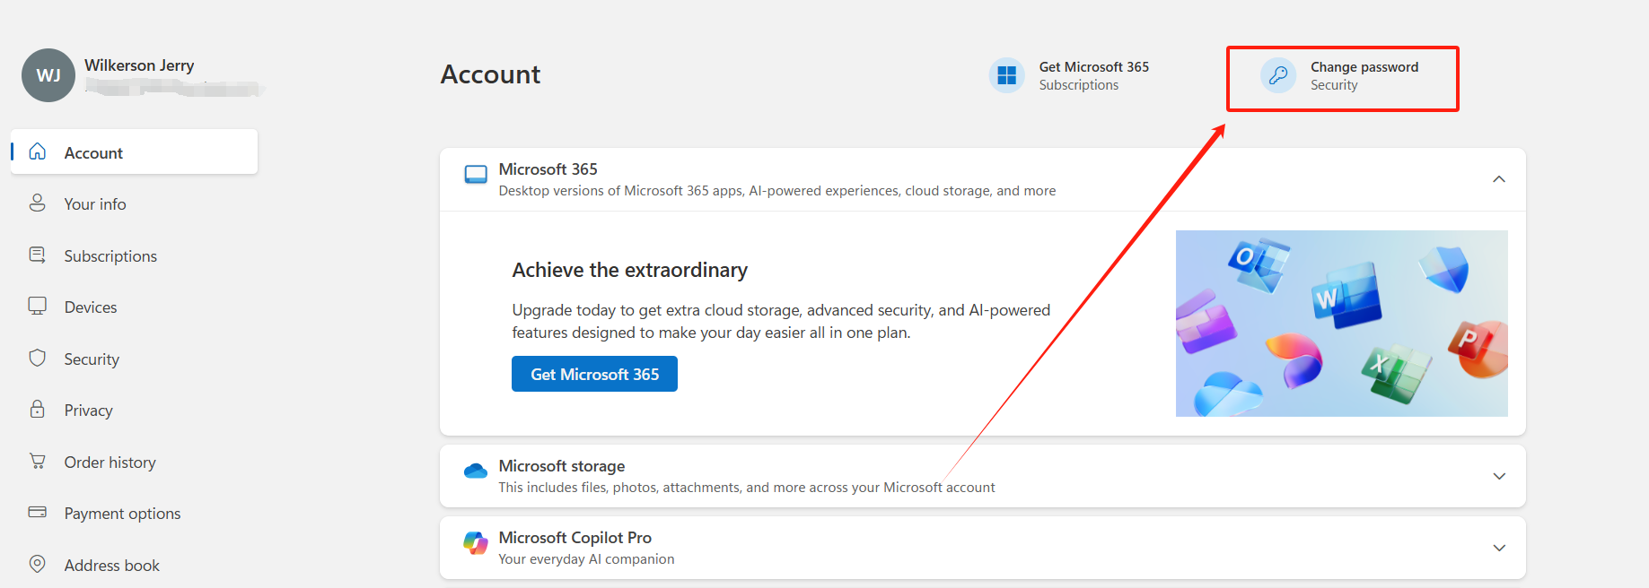
Task: Expand the Microsoft storage card chevron
Action: (1499, 476)
